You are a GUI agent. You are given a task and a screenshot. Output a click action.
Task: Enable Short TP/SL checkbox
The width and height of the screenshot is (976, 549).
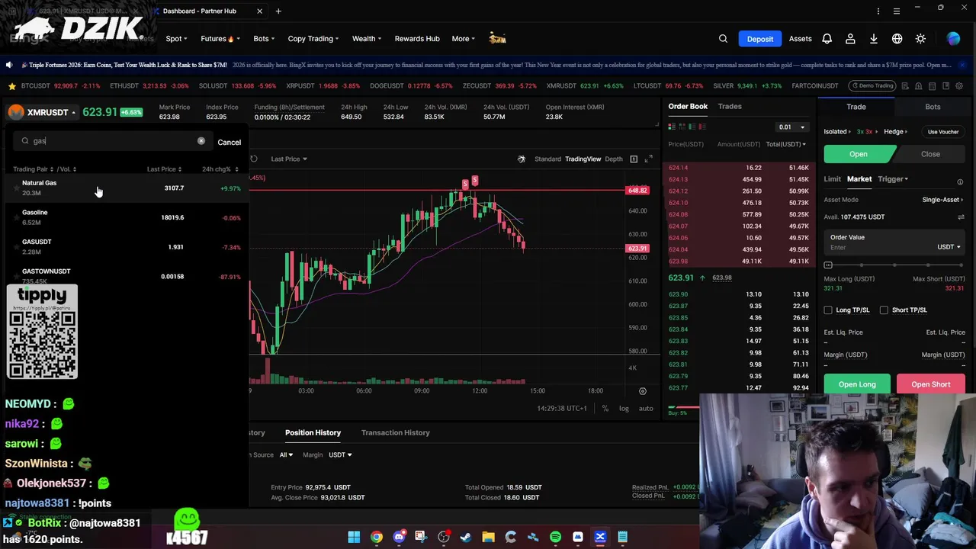click(884, 310)
